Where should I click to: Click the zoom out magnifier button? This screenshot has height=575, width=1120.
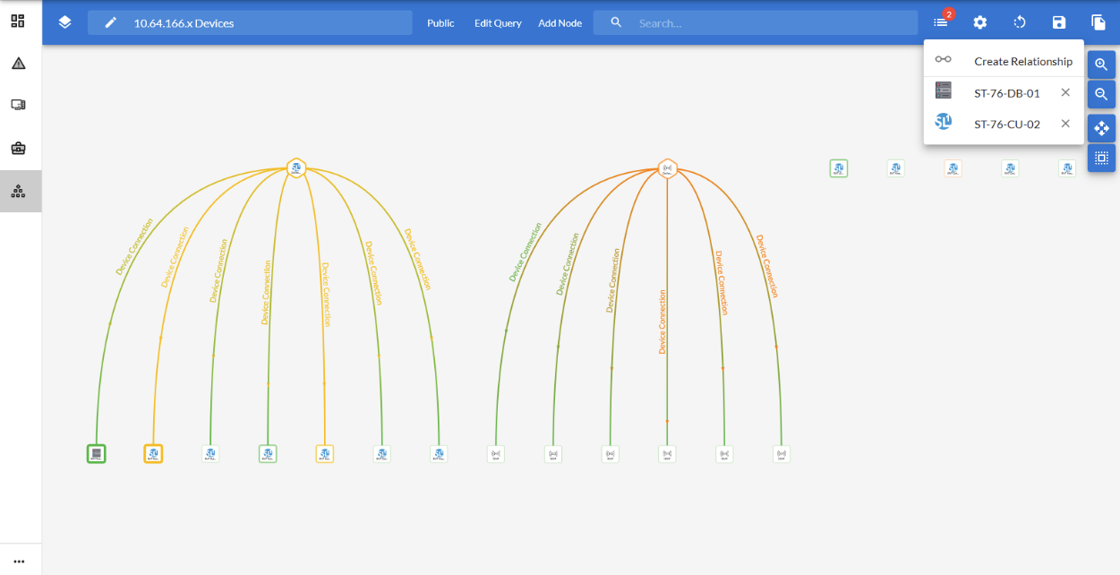[x=1101, y=94]
